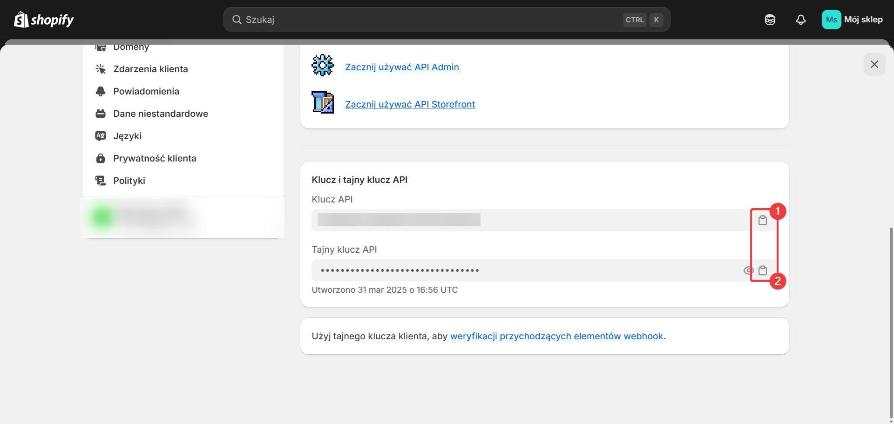This screenshot has width=894, height=424.
Task: Focus the Szukaj search field
Action: click(x=428, y=20)
